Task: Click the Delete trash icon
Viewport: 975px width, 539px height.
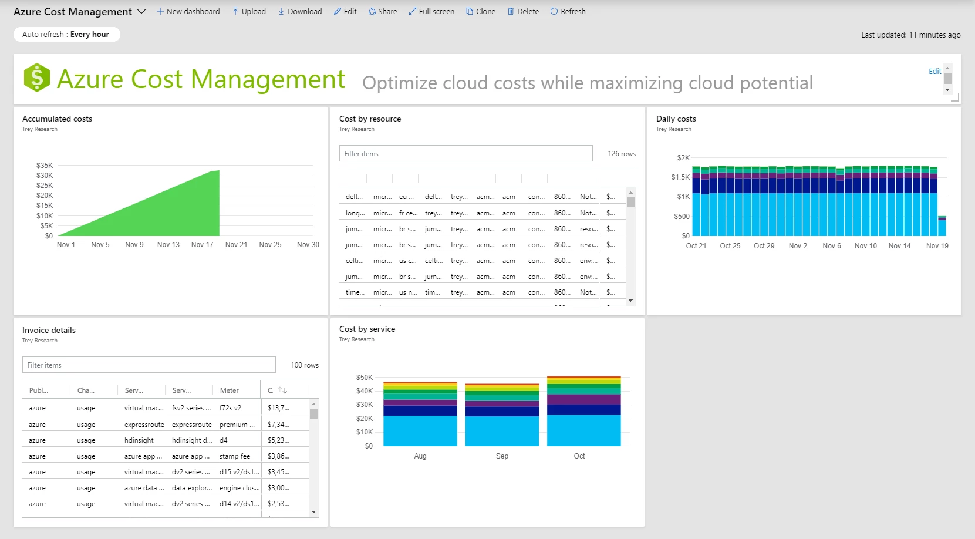Action: pos(511,11)
